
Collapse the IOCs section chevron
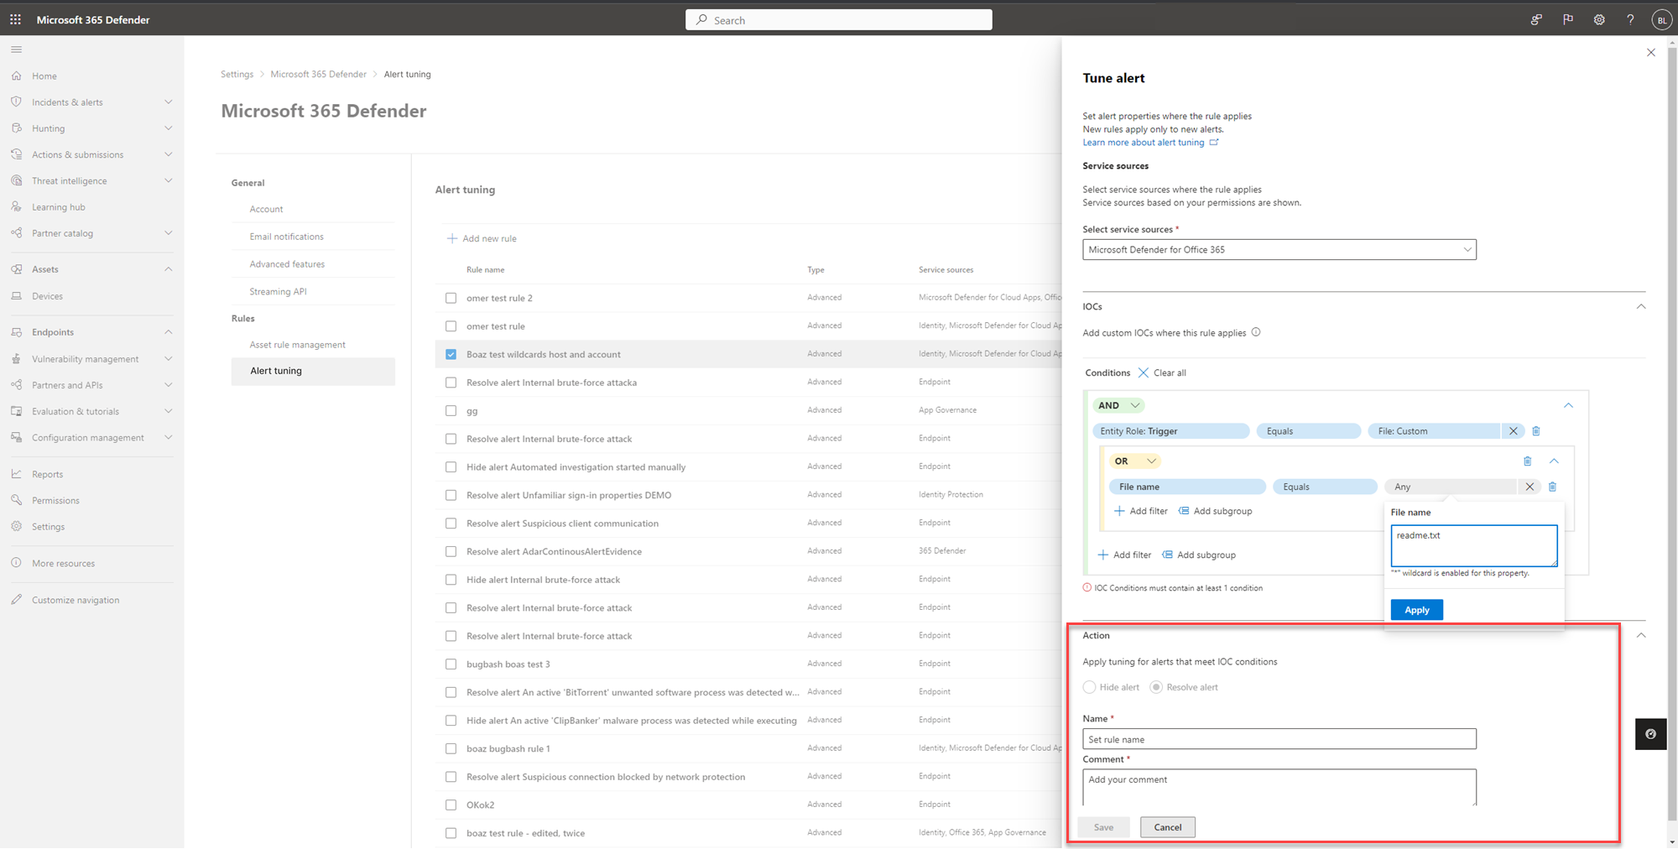coord(1641,306)
